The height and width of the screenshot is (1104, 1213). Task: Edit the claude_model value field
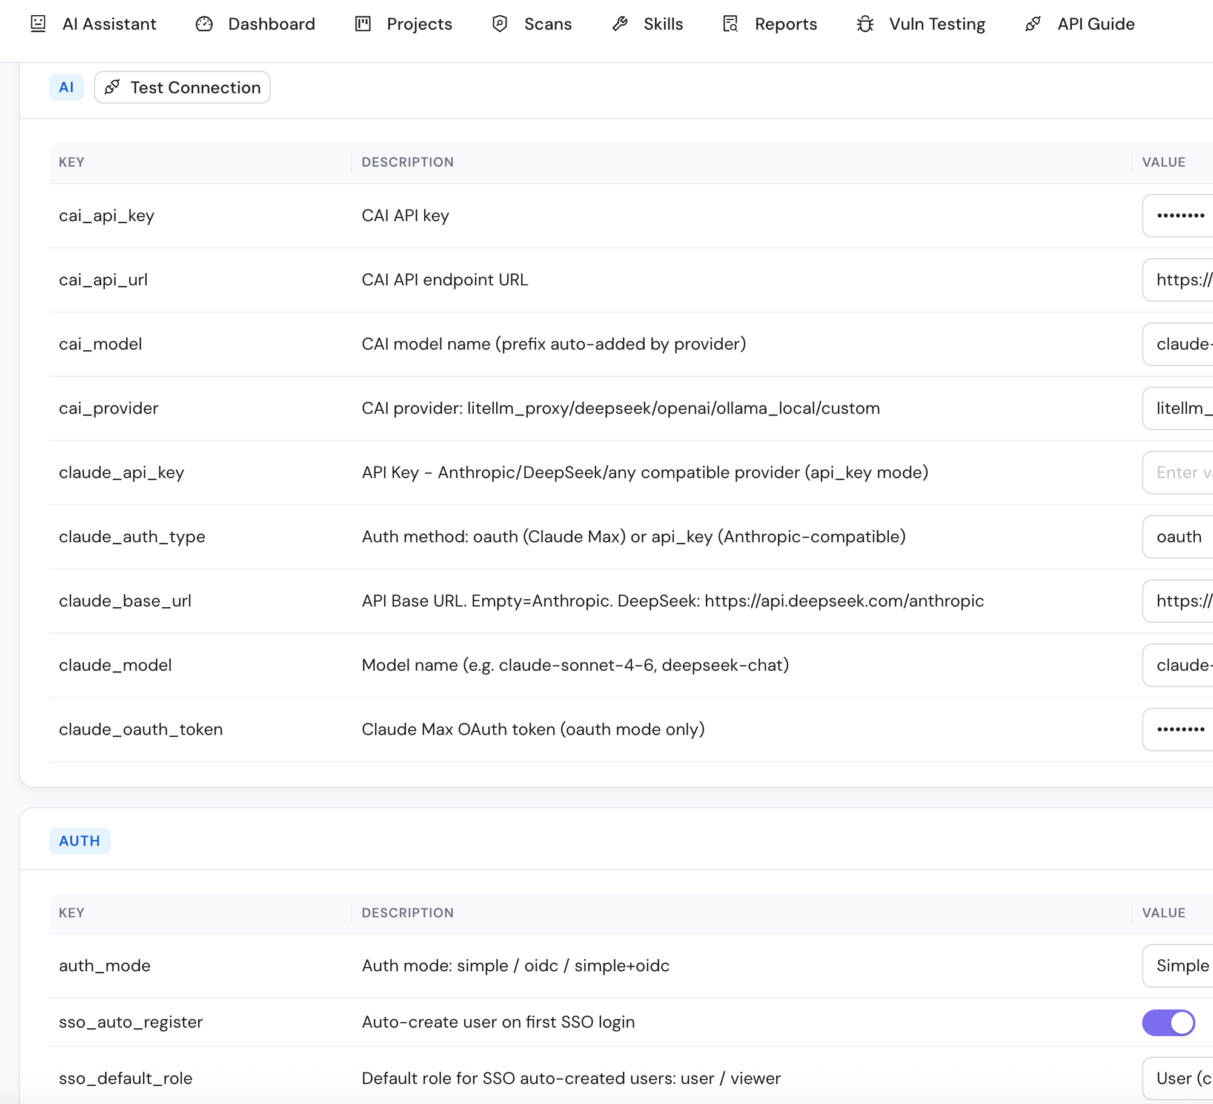(1178, 665)
